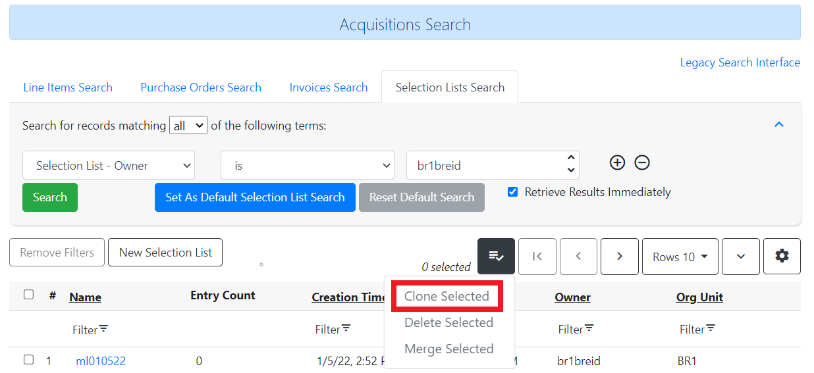Open selection list ml010522 link
The height and width of the screenshot is (373, 814).
pyautogui.click(x=101, y=361)
